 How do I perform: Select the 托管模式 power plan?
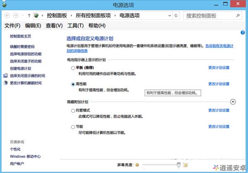[x=73, y=111]
